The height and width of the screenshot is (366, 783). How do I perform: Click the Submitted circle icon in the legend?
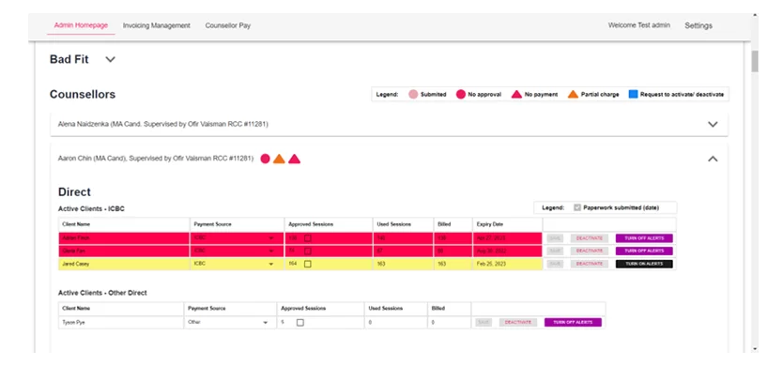tap(413, 95)
